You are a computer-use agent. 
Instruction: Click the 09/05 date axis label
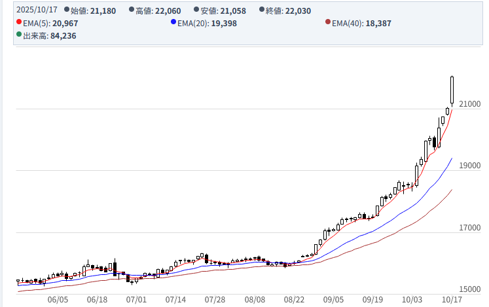[333, 300]
